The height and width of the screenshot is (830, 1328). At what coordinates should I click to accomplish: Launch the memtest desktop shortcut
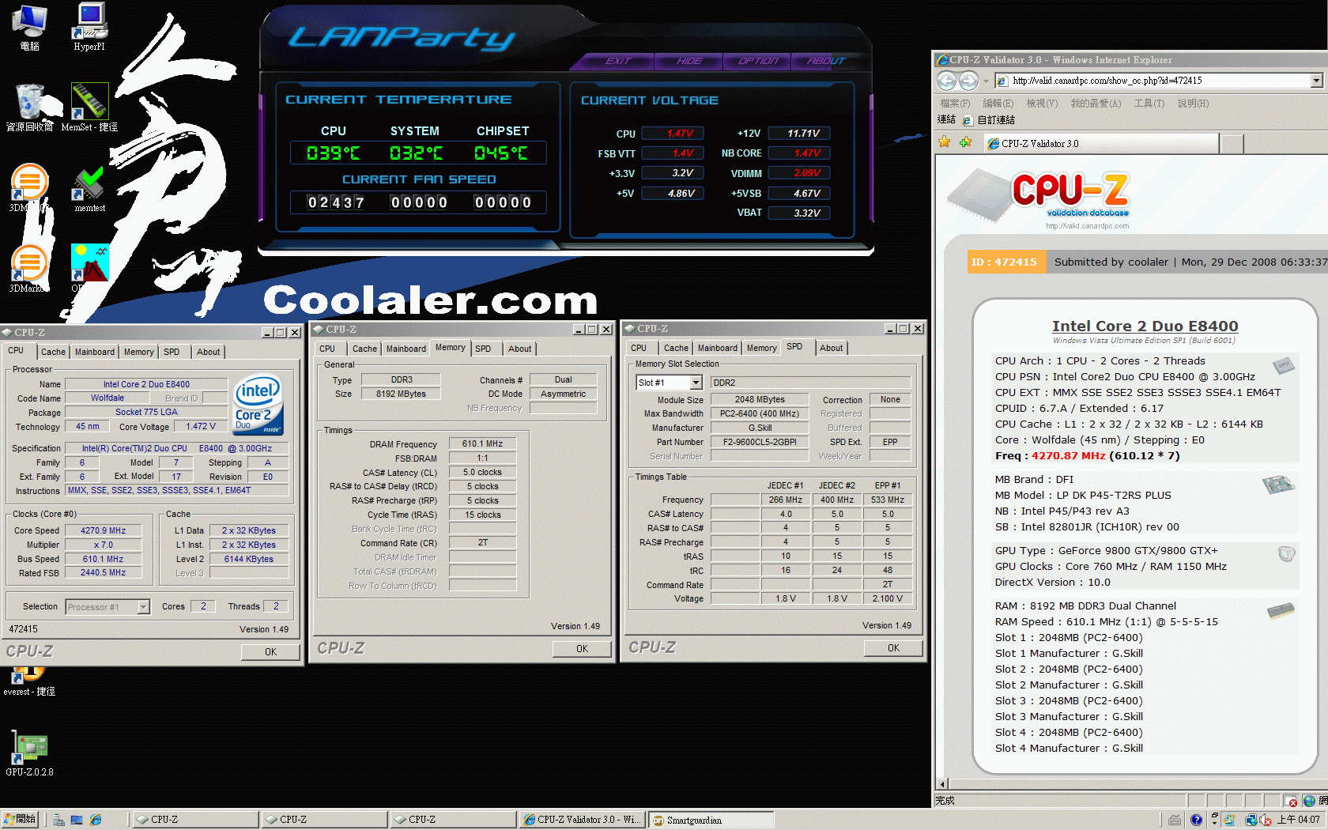tap(89, 188)
